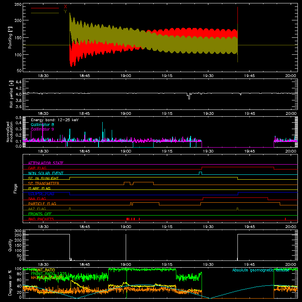Click the yellow FRONT_RATIO legend entry
Screen dimensions: 302x302
click(43, 270)
